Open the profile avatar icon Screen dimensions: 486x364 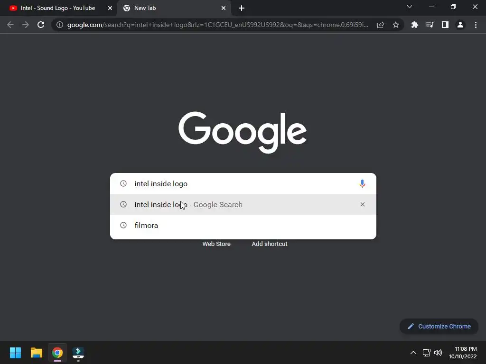[x=460, y=25]
